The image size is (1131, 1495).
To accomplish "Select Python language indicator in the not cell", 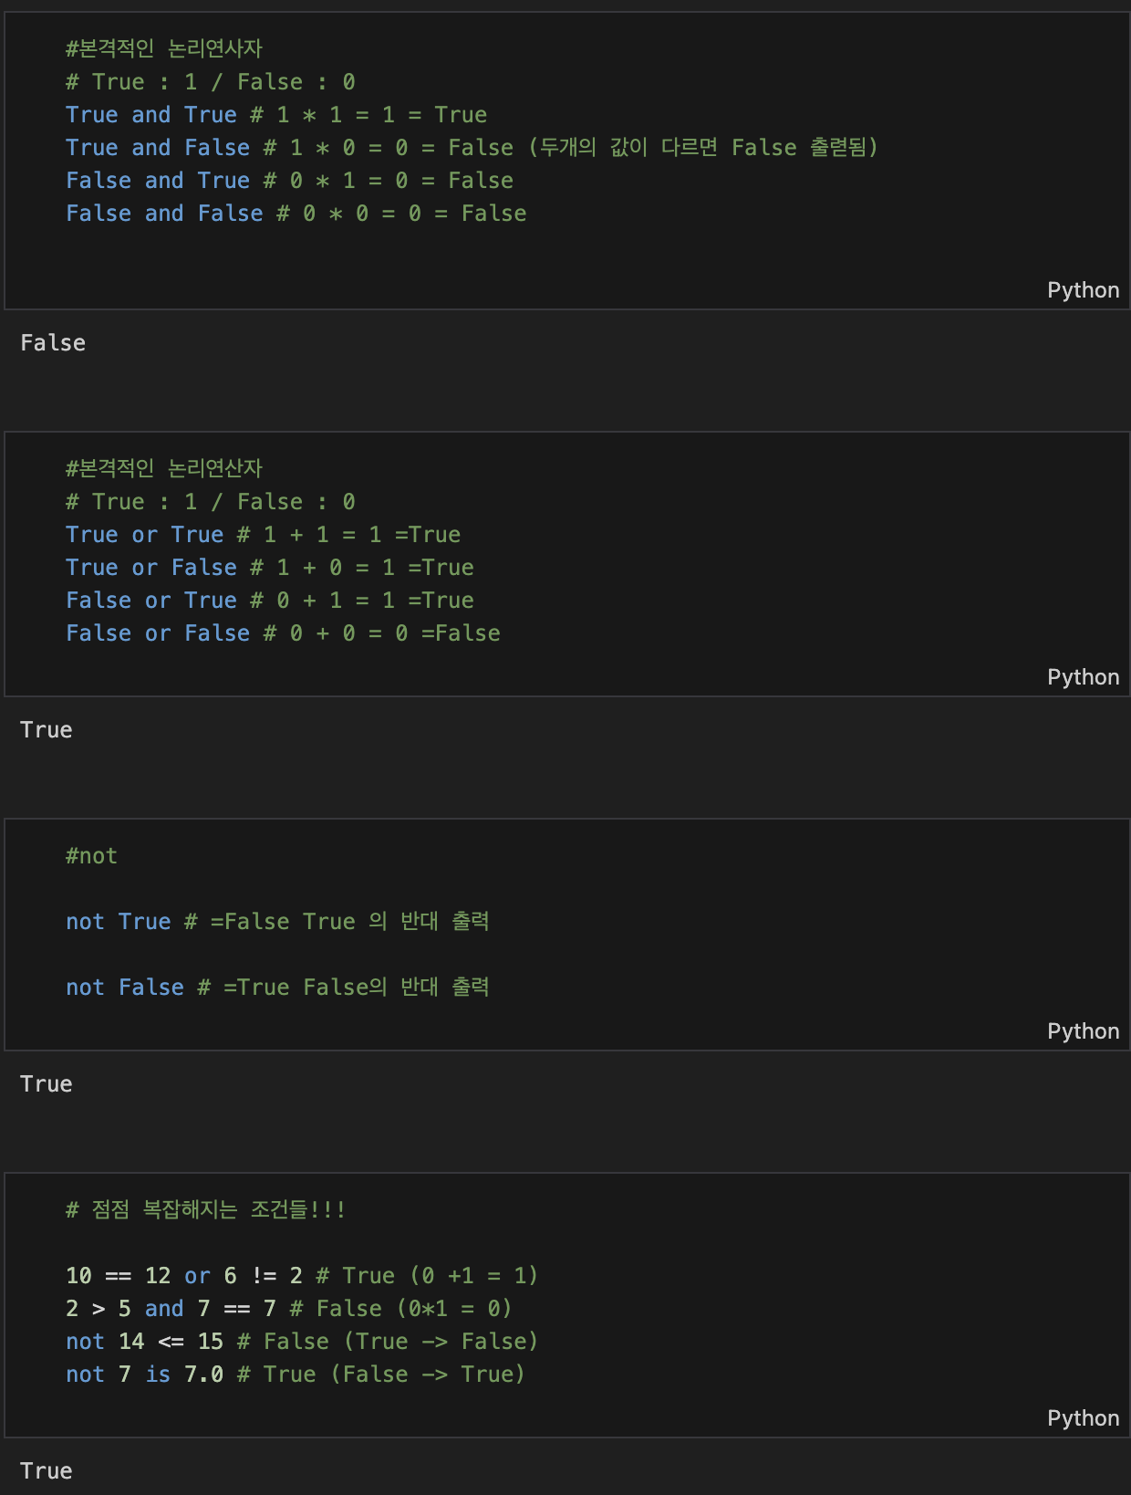I will tap(1083, 1031).
